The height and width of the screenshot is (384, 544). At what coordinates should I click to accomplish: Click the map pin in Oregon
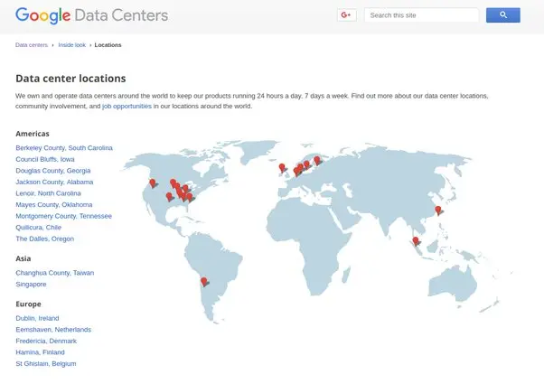pyautogui.click(x=153, y=183)
